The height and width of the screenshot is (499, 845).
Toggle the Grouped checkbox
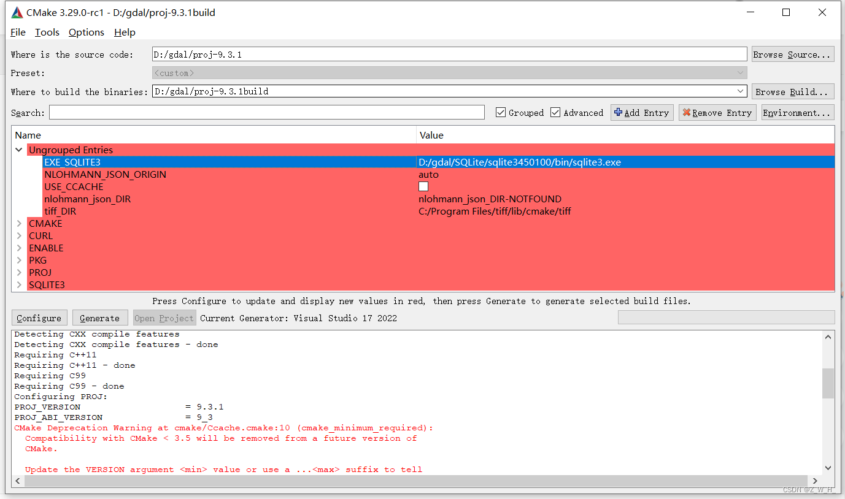pyautogui.click(x=501, y=113)
